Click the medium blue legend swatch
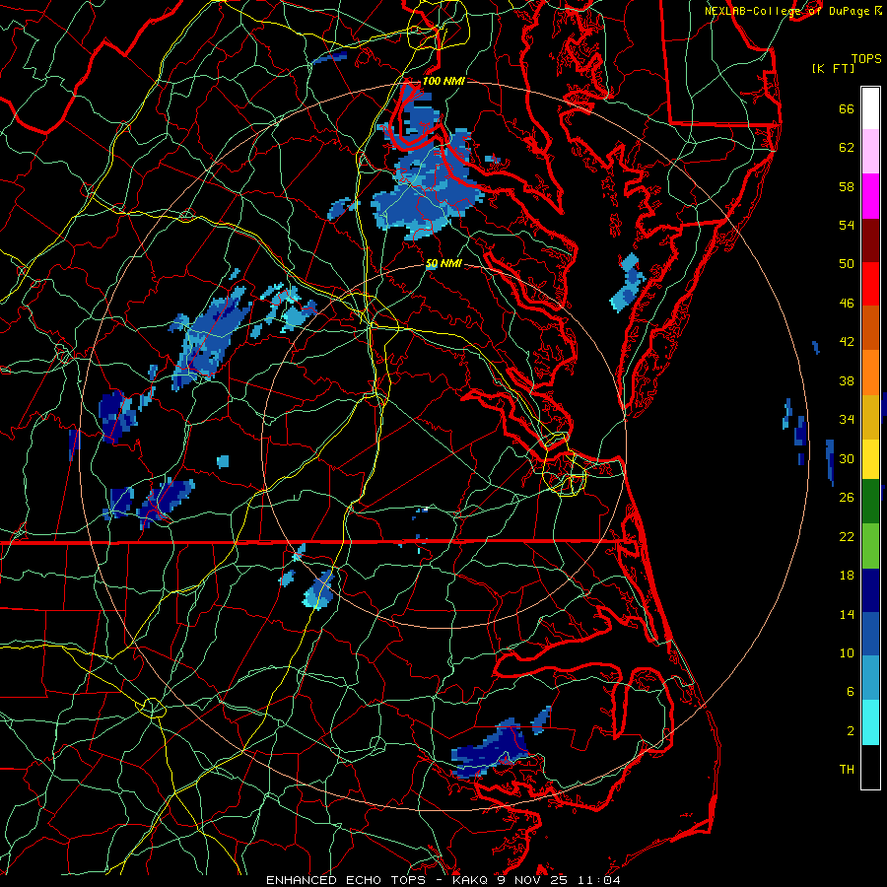 (870, 634)
